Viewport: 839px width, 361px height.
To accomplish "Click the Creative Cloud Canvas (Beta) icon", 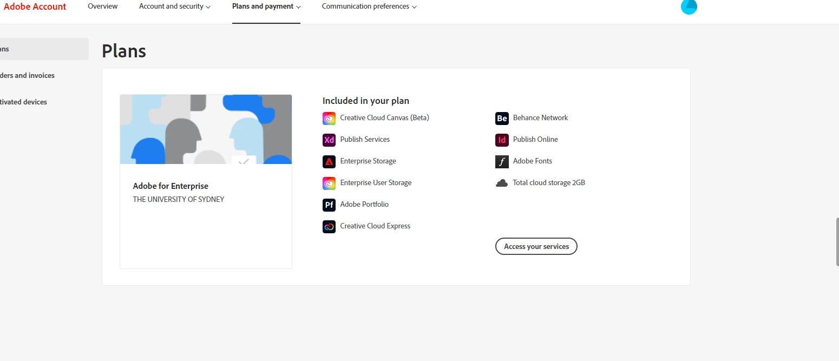I will pos(329,118).
